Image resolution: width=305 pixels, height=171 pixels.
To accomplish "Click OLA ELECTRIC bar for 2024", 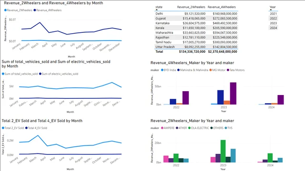I will pos(270,158).
